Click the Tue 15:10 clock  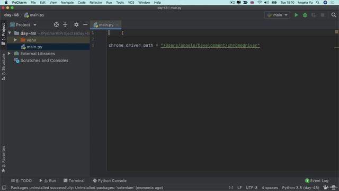tap(287, 2)
